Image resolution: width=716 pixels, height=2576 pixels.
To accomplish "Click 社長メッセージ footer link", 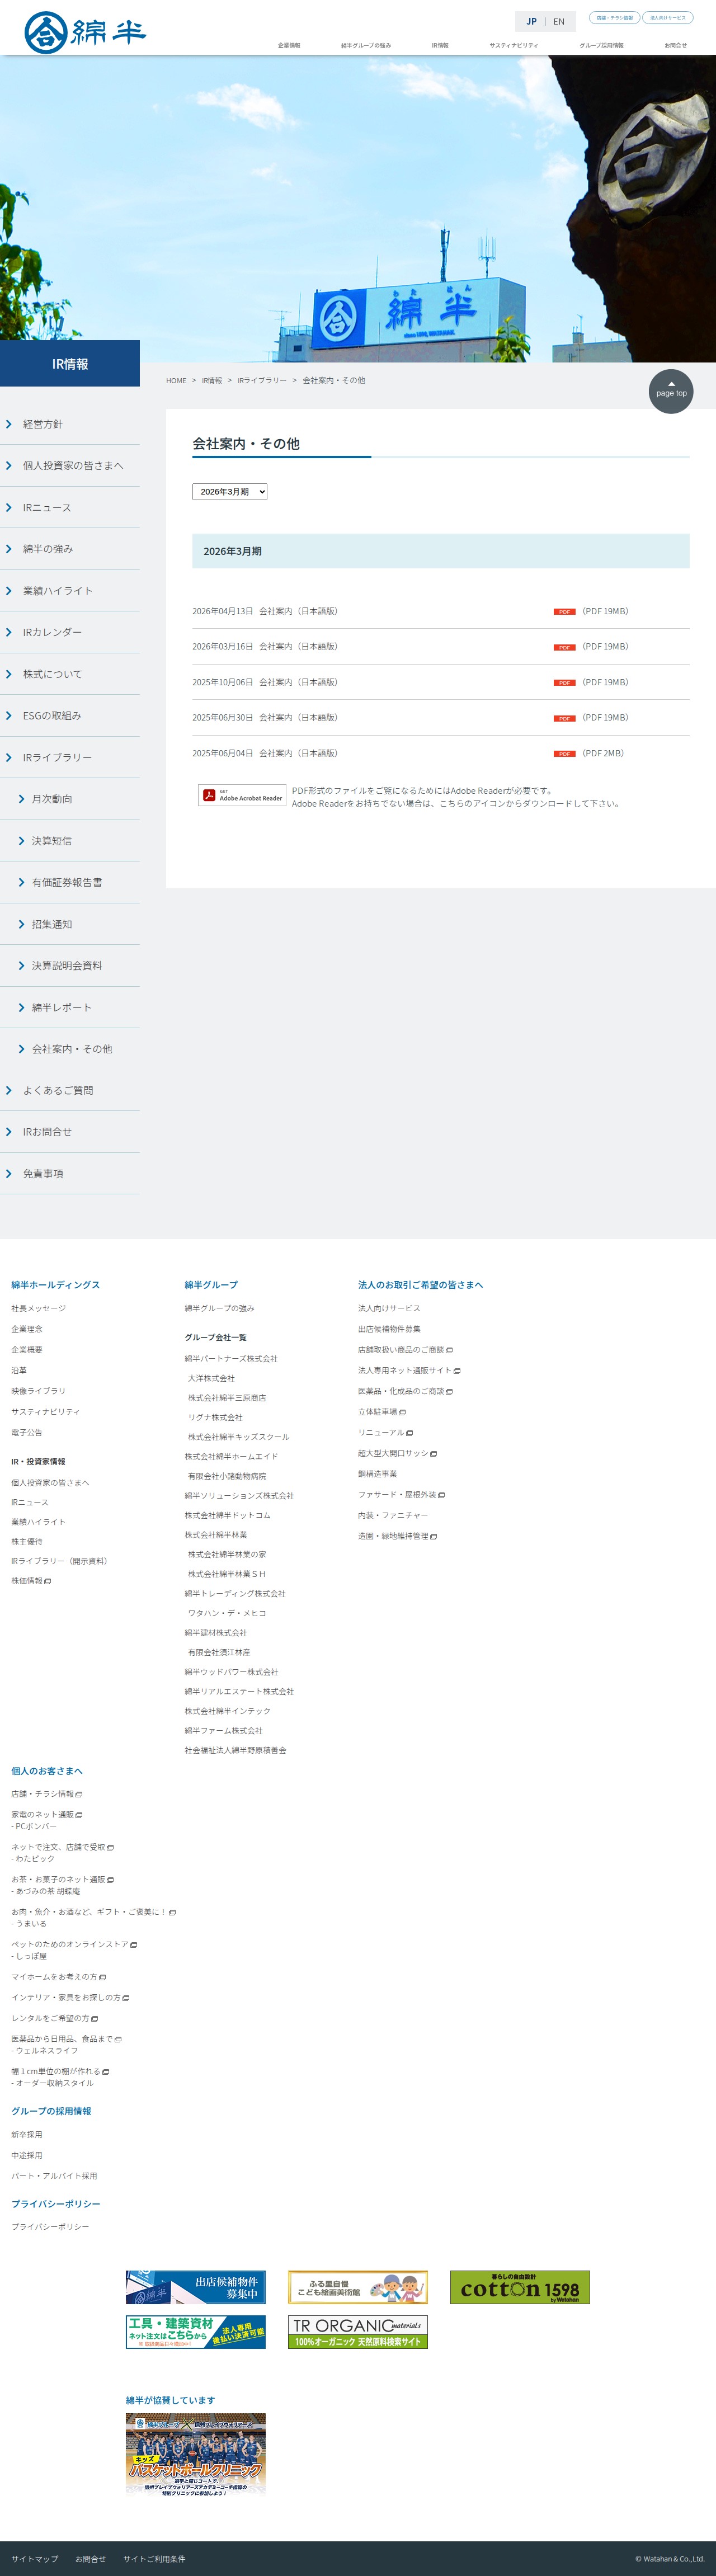I will [x=38, y=1308].
